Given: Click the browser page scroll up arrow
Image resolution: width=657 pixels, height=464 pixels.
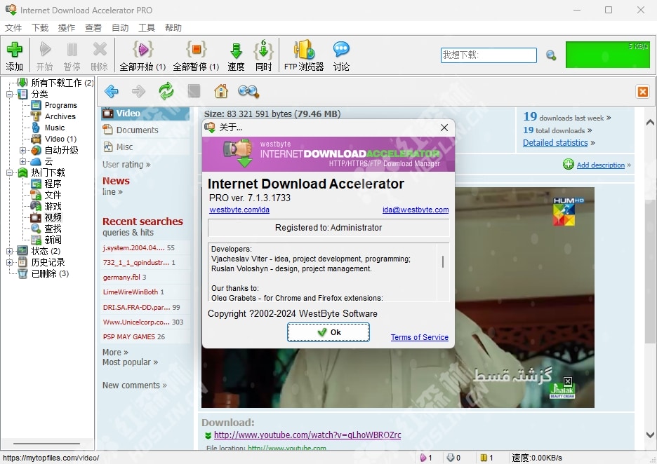Looking at the screenshot, I should [x=650, y=123].
